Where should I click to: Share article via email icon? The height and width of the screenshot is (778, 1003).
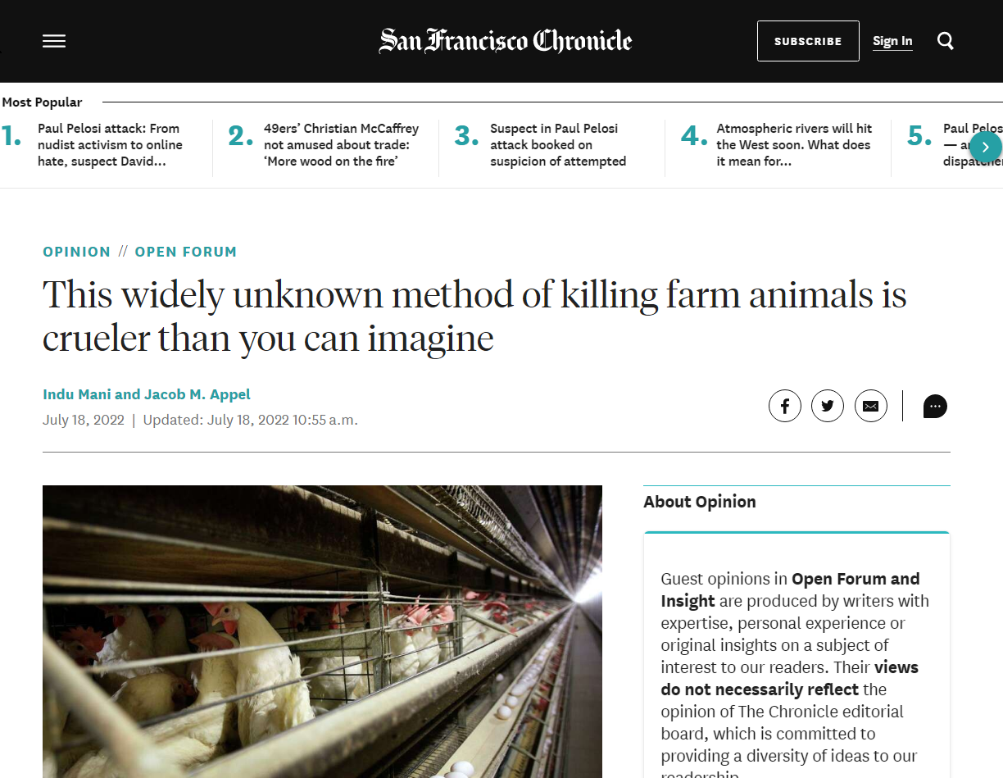tap(870, 406)
